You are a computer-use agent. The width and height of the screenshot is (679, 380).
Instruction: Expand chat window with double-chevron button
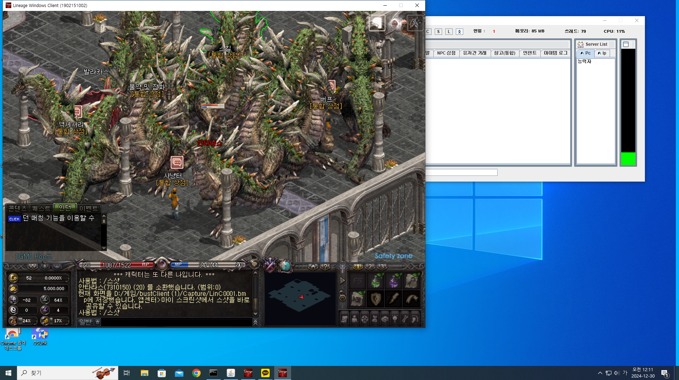(256, 322)
